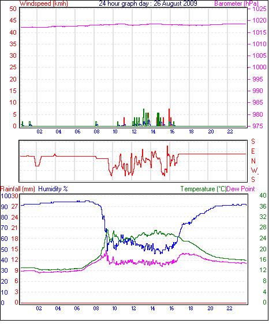Viewport: 269px width, 327px height.
Task: Click the 50 value on windspeed scale
Action: click(13, 9)
